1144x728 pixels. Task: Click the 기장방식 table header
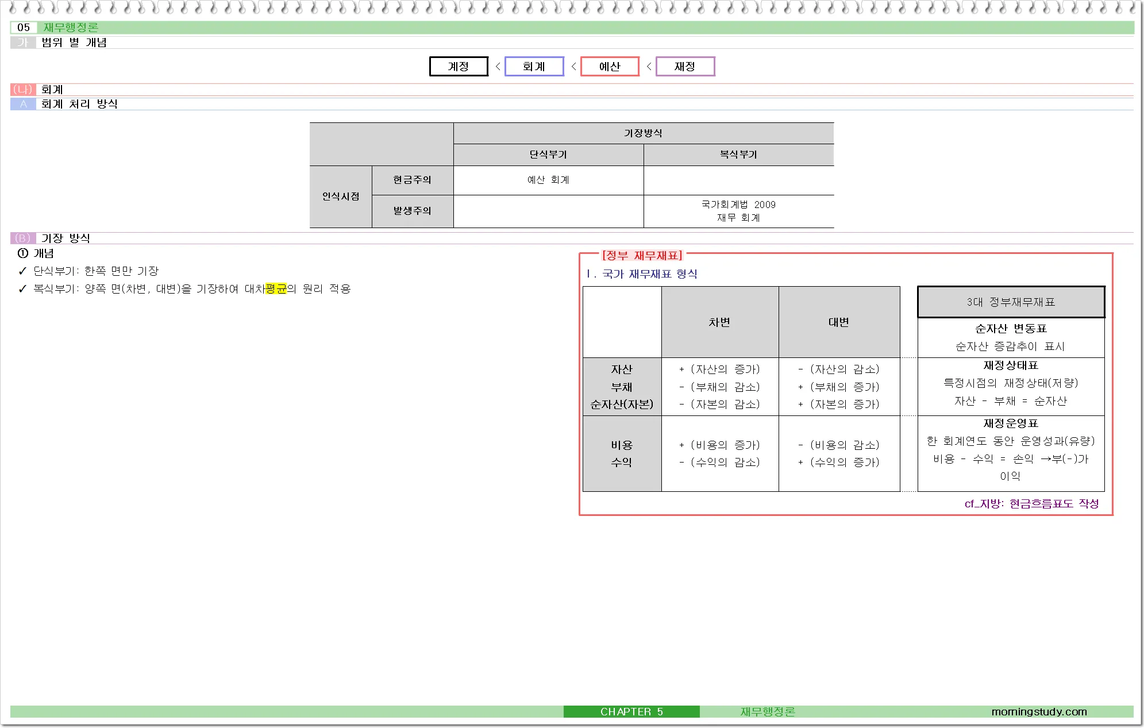pos(643,133)
